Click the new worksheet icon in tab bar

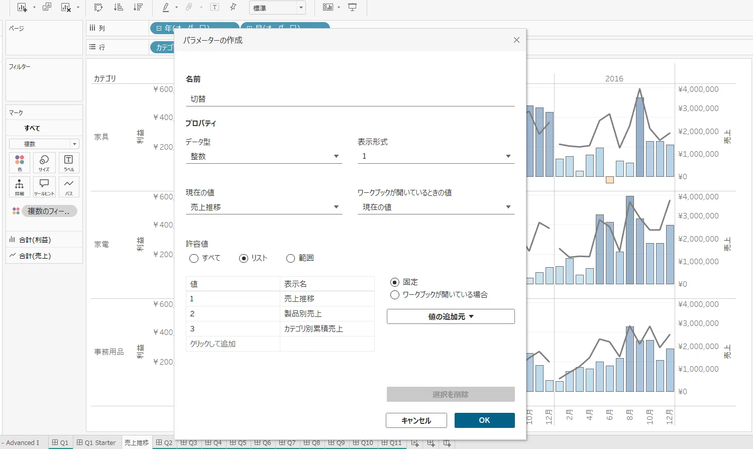(415, 443)
